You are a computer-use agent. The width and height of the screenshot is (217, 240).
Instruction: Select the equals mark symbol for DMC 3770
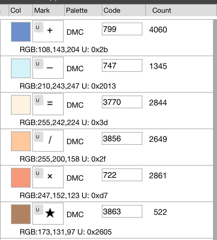pos(50,103)
